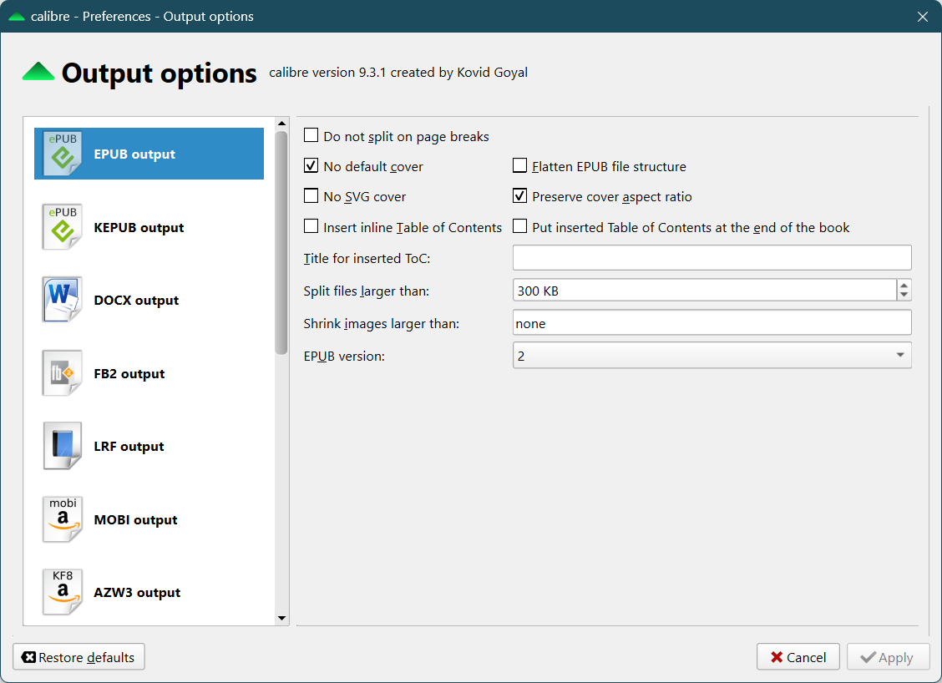Open the MOBI output Amazon icon

pyautogui.click(x=63, y=519)
